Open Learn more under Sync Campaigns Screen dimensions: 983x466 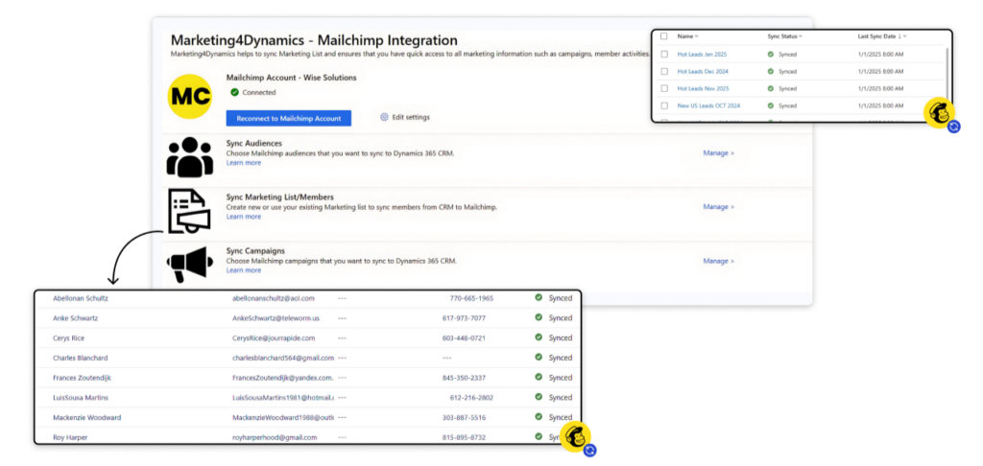point(243,270)
